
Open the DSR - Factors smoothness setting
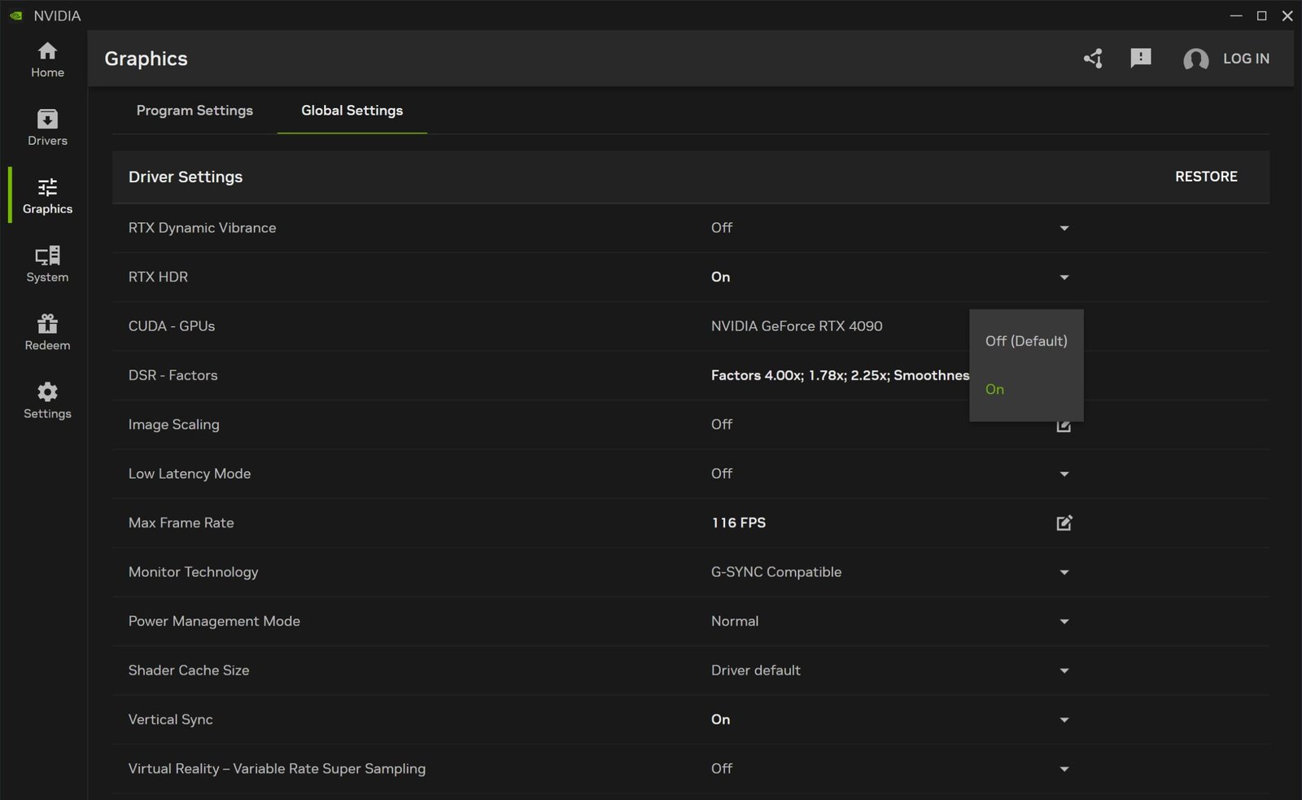840,375
